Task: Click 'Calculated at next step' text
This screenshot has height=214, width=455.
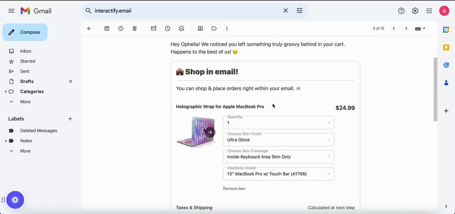Action: [331, 208]
